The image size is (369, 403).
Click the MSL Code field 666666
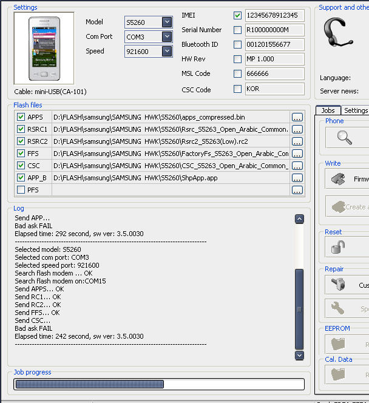click(x=275, y=74)
